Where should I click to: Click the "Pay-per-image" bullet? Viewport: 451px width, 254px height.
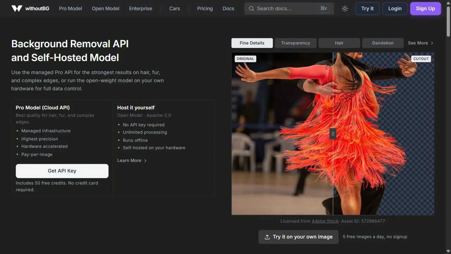37,155
